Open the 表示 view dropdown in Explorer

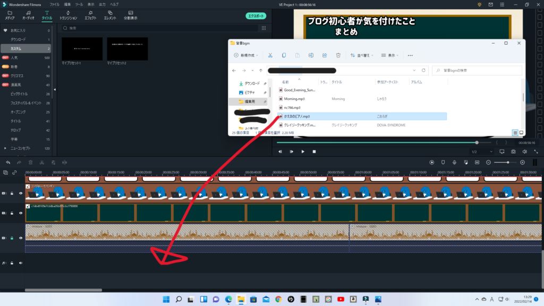click(x=390, y=55)
